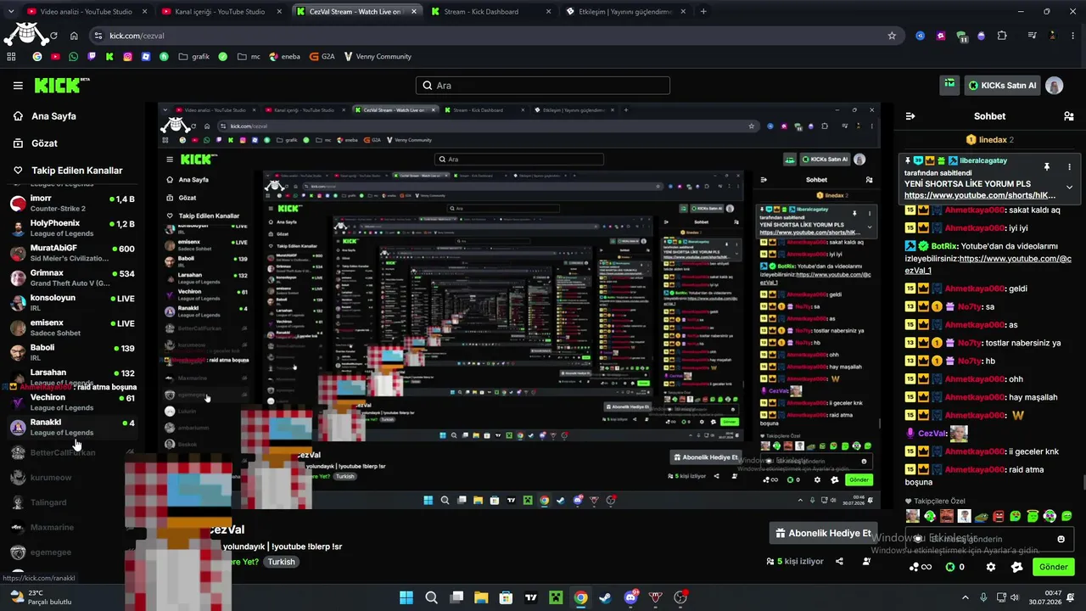The image size is (1086, 611).
Task: Open Windows Start menu
Action: tap(406, 597)
